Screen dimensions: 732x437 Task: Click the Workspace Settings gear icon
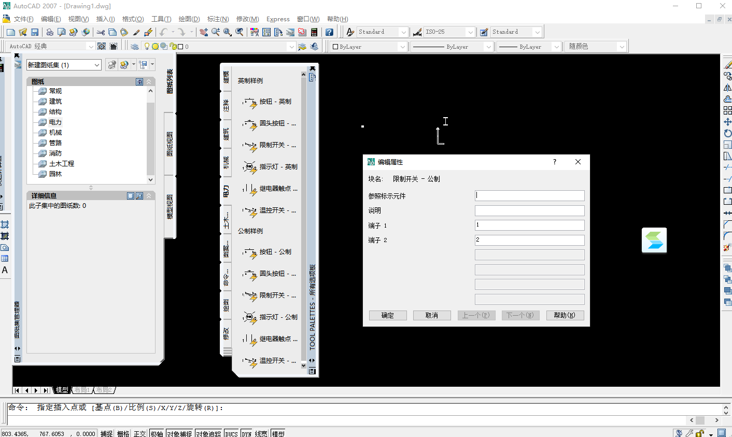102,46
